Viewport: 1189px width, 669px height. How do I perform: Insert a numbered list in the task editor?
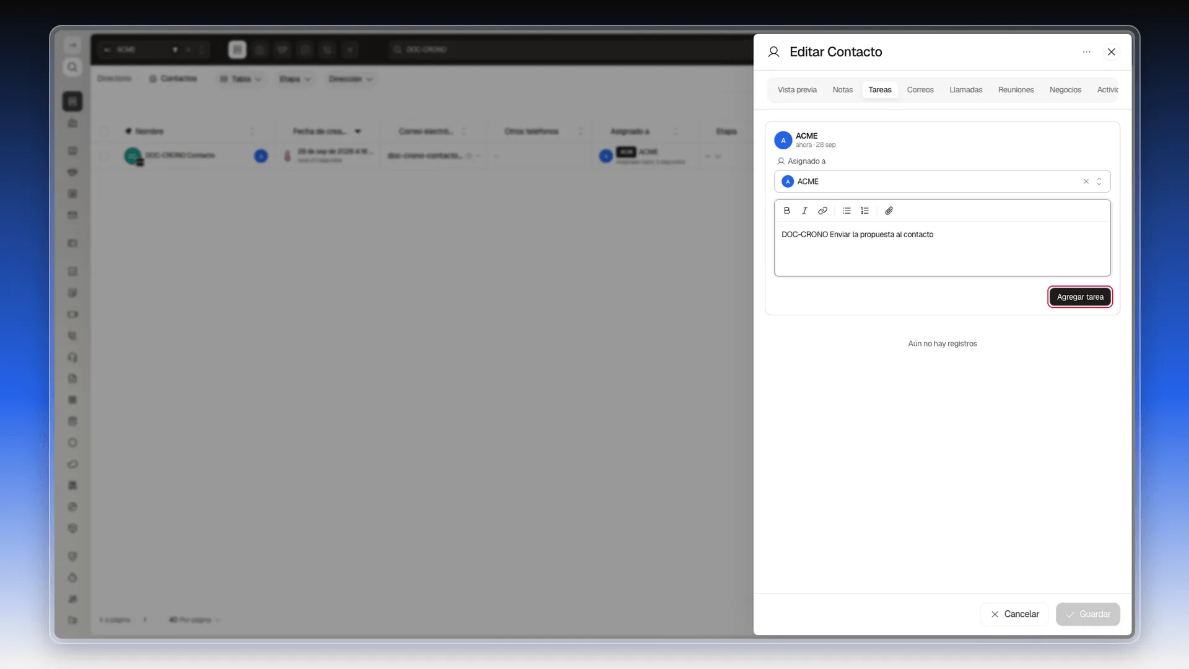click(x=865, y=211)
